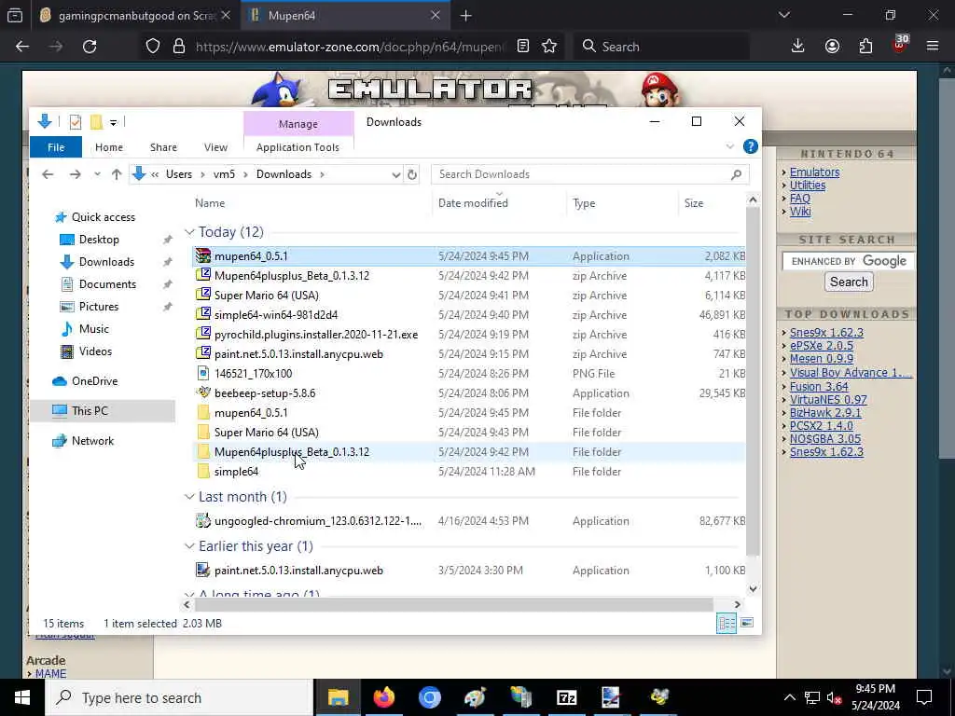Open Firefox hamburger application menu
The height and width of the screenshot is (716, 955).
(x=933, y=47)
